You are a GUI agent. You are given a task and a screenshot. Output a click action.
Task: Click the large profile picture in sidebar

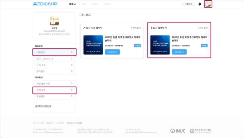pyautogui.click(x=55, y=21)
